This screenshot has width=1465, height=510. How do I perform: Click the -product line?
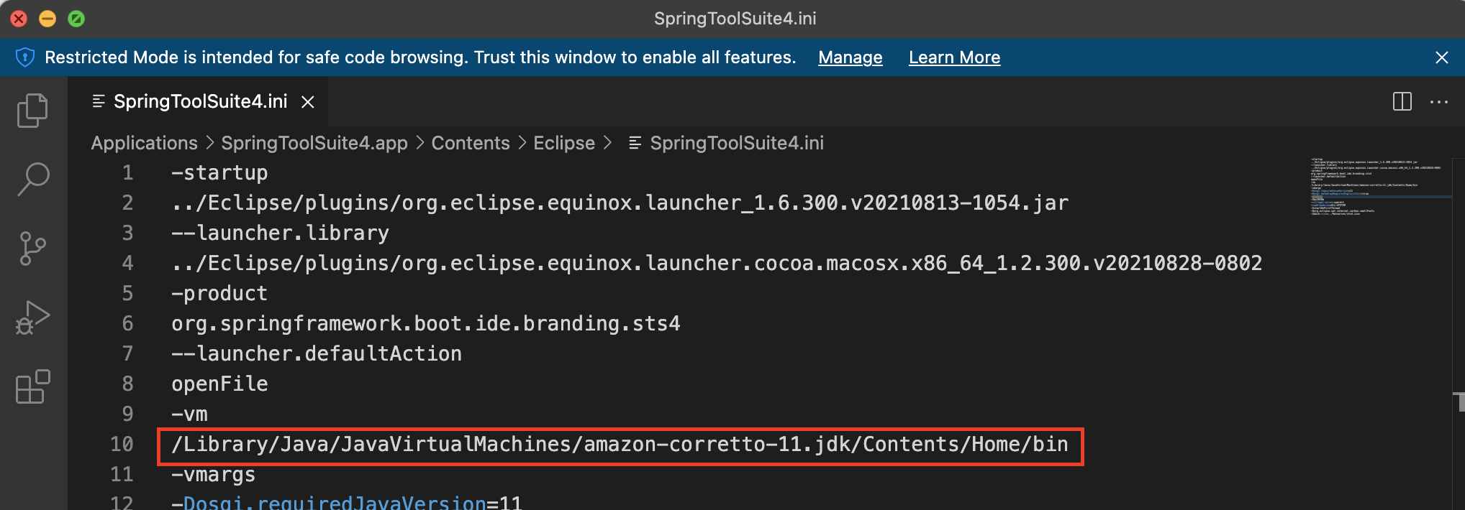click(219, 294)
